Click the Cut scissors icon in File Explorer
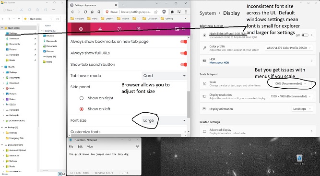 pyautogui.click(x=22, y=10)
